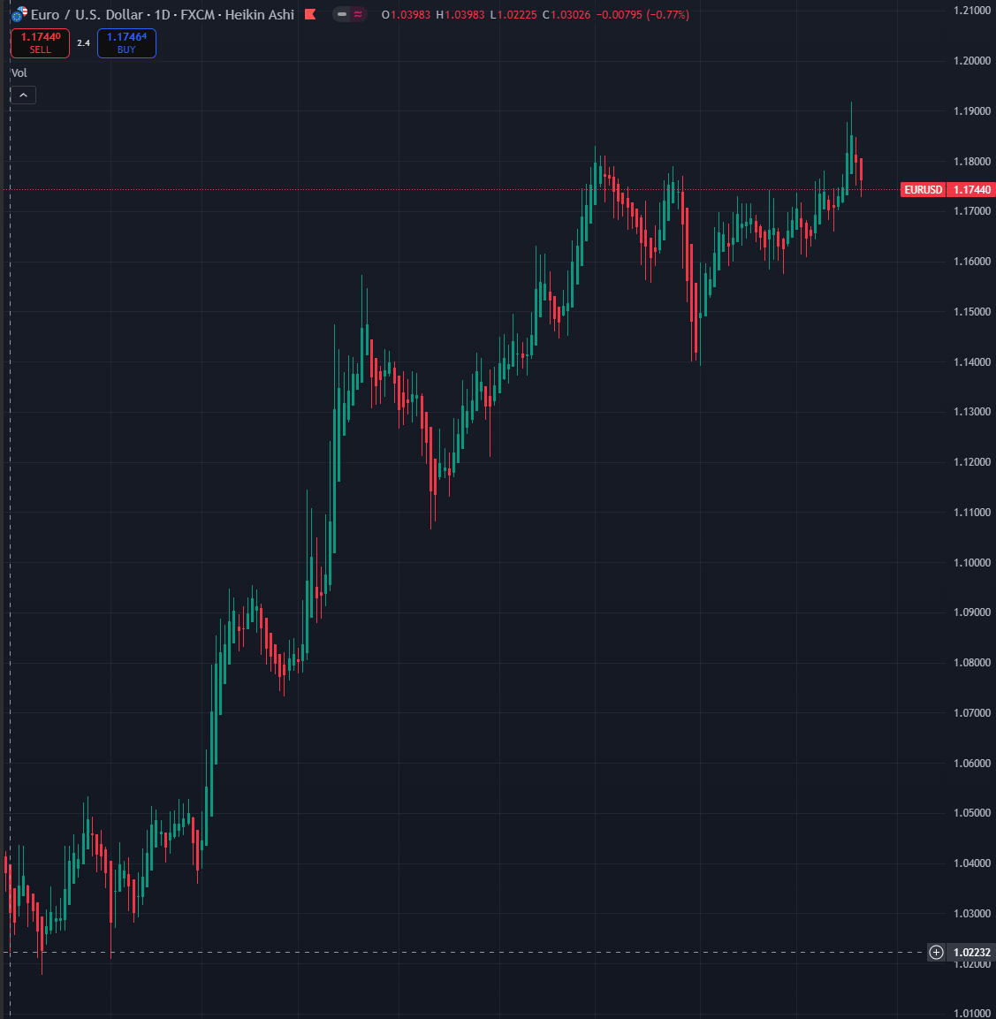Viewport: 996px width, 1019px height.
Task: Click the red SELL 1.17440 button
Action: (41, 43)
